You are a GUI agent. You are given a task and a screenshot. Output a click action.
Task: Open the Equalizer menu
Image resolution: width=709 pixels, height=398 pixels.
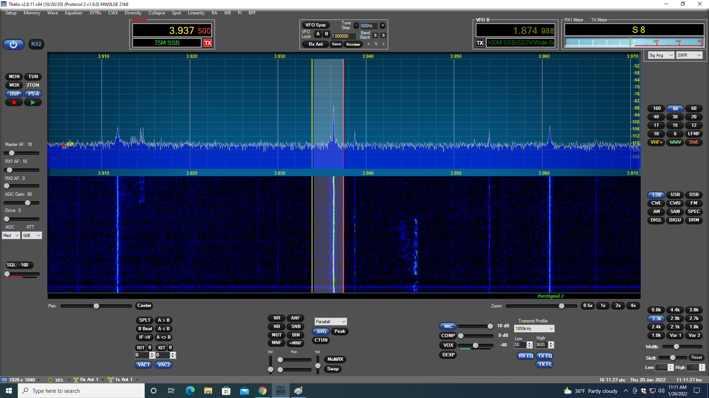pos(73,13)
